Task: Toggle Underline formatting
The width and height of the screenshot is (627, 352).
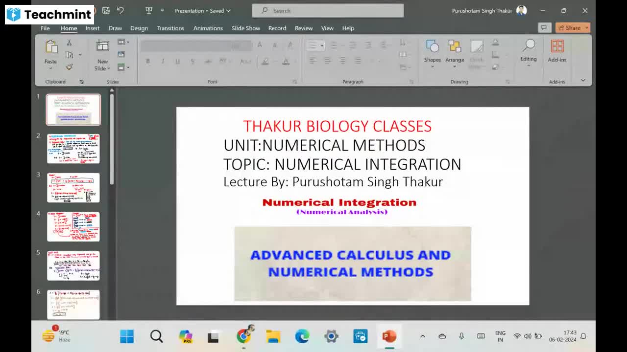Action: point(177,61)
